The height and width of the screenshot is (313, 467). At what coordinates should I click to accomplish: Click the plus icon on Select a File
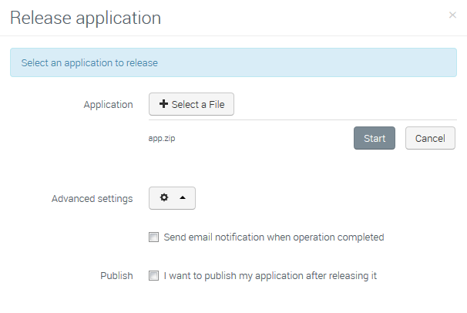click(x=163, y=105)
